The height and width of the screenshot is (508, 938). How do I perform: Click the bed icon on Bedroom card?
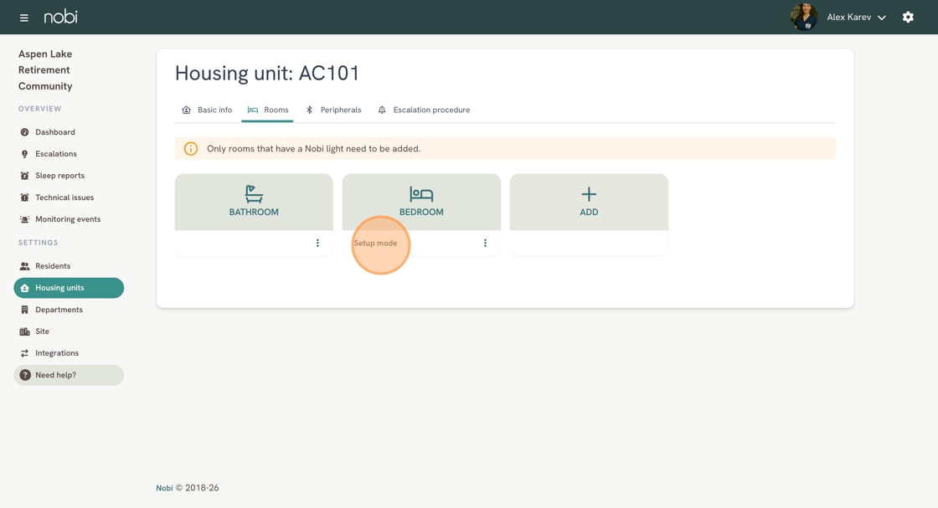click(421, 194)
